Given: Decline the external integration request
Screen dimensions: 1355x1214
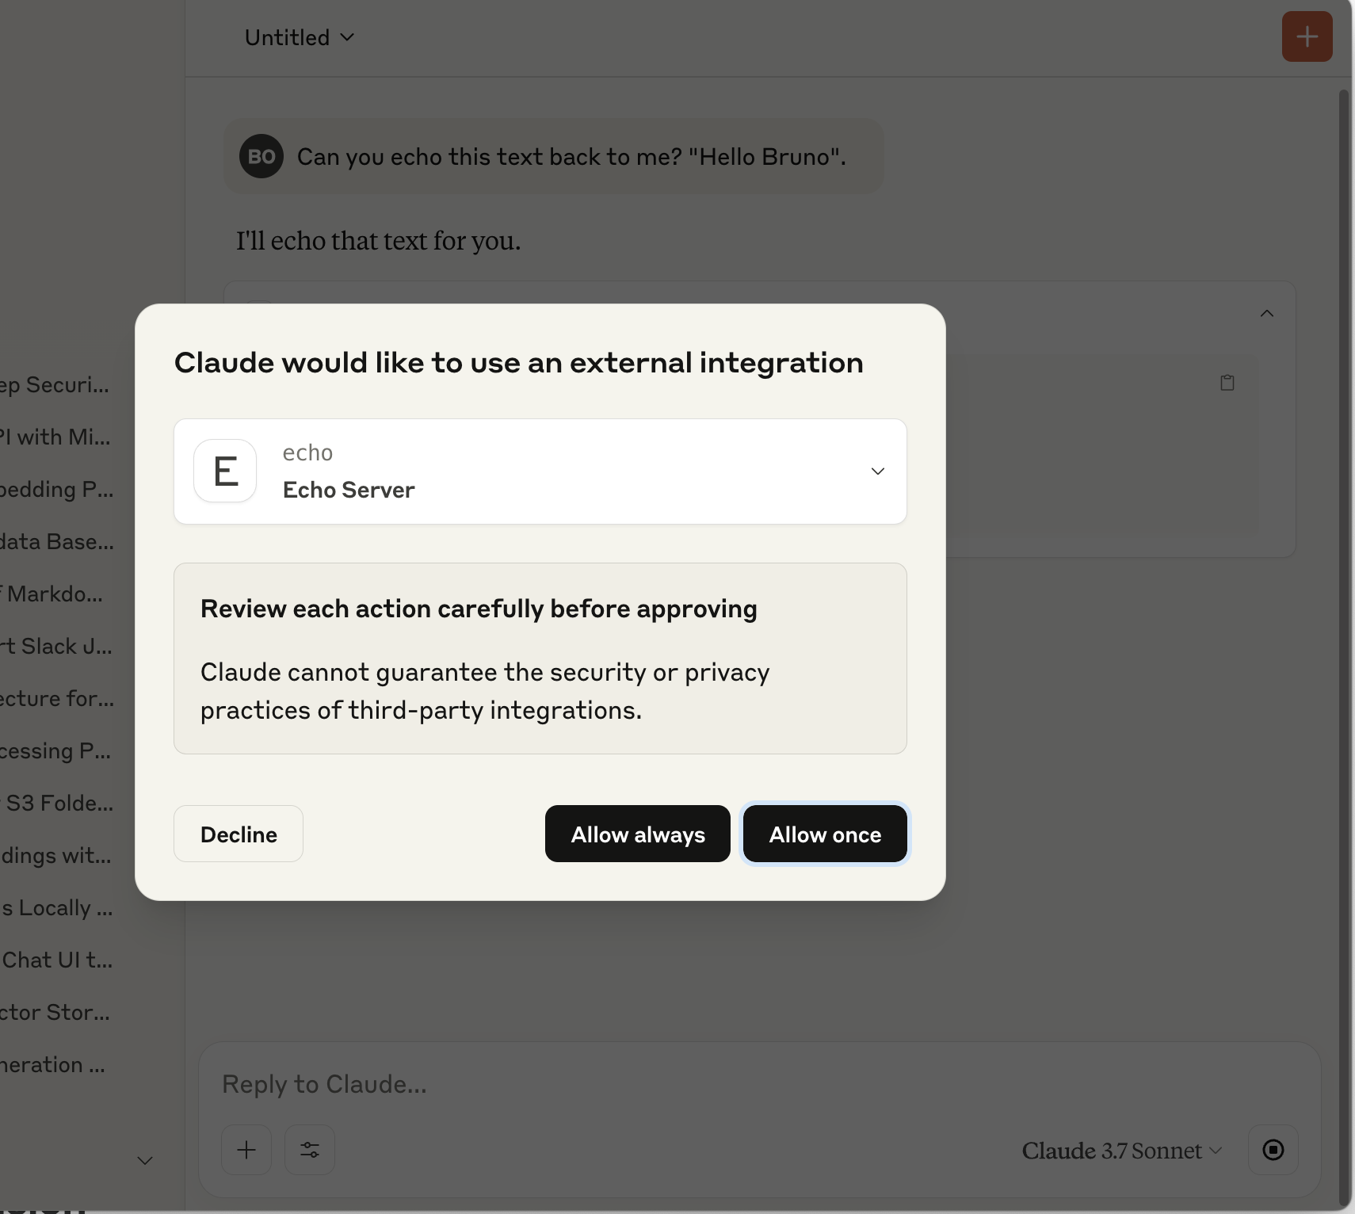Looking at the screenshot, I should [x=239, y=834].
